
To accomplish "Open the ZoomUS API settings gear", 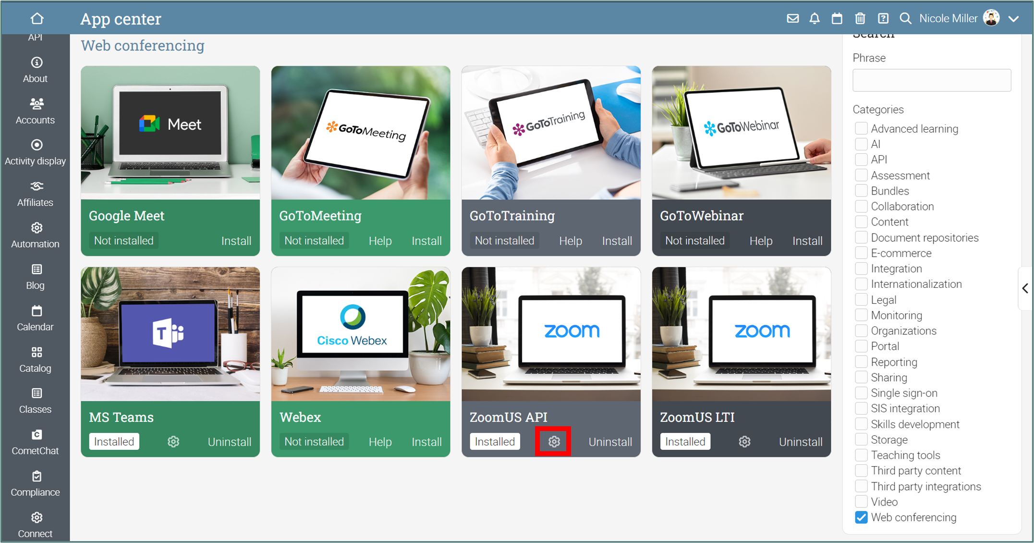I will pos(554,442).
